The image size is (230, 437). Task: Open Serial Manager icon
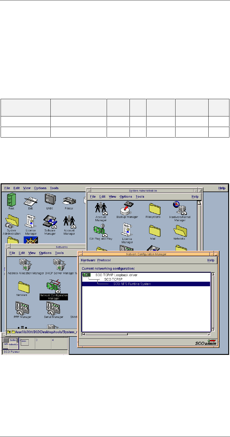click(x=54, y=308)
